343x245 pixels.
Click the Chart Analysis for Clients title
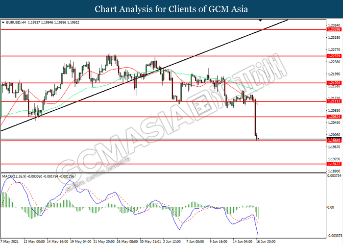tap(171, 9)
